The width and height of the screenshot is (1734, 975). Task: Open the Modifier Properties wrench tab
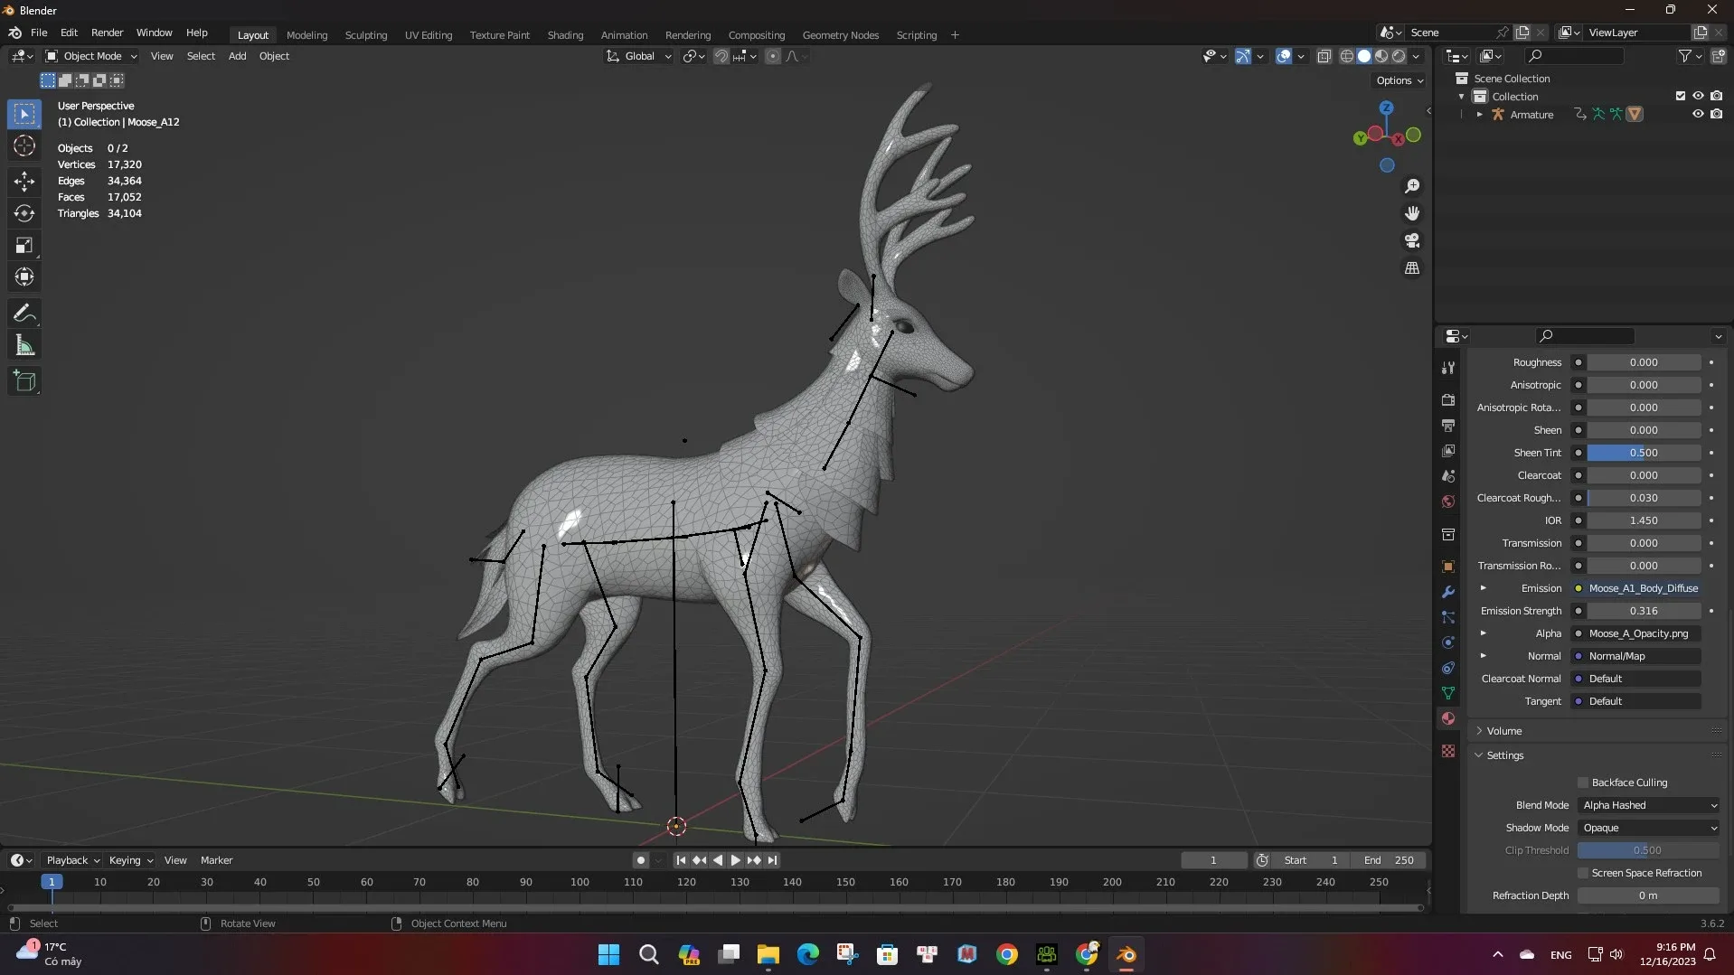(x=1448, y=592)
